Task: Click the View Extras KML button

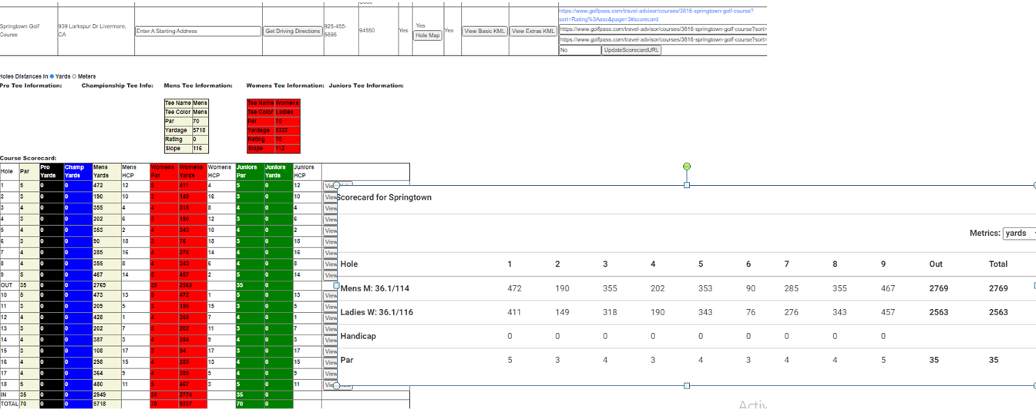Action: tap(533, 32)
